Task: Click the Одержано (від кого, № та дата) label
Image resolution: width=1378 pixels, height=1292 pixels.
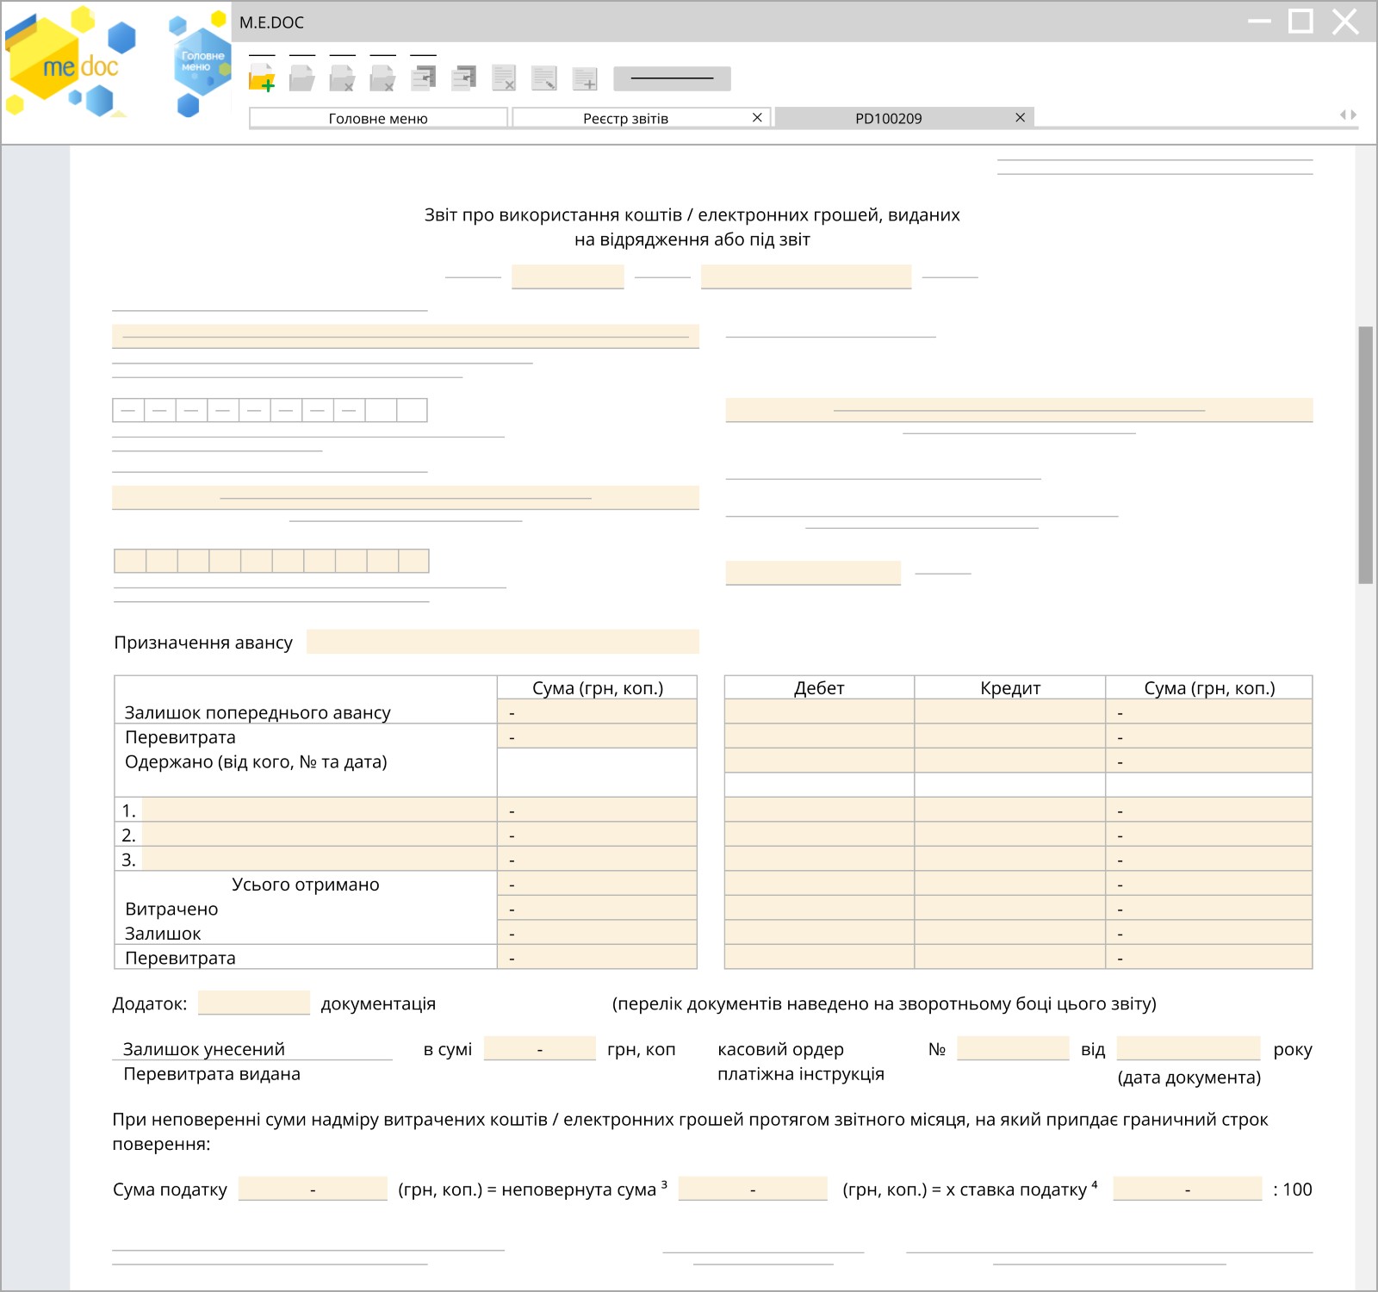Action: point(256,761)
